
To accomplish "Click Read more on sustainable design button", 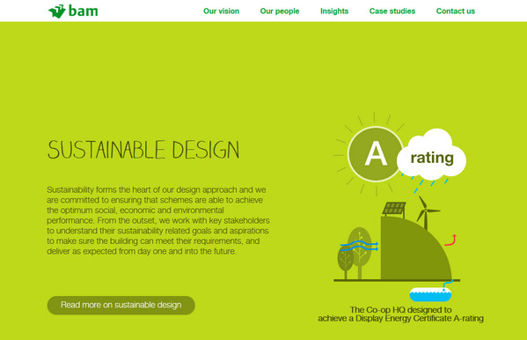I will 121,306.
